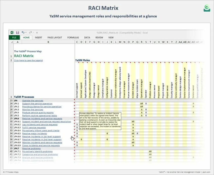The height and width of the screenshot is (175, 214).
Task: Click the Select All corner triangle
Action: pos(12,42)
